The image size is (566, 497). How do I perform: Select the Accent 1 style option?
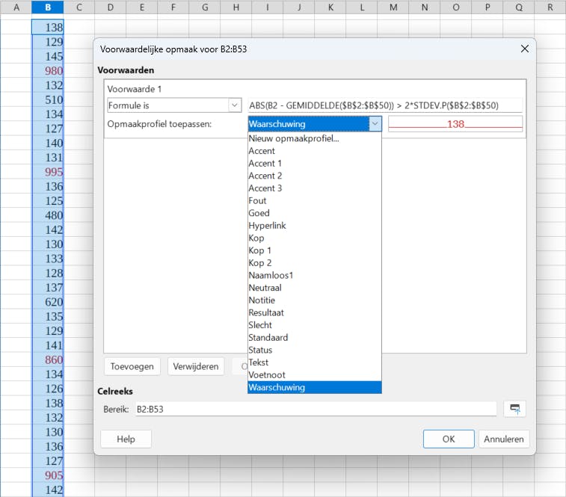(x=315, y=163)
